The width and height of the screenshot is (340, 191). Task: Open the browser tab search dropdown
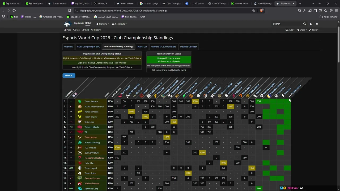313,3
